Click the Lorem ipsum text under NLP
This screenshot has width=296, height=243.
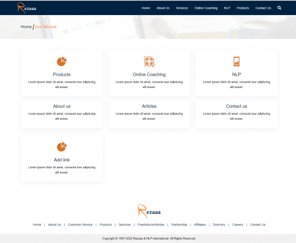[236, 85]
